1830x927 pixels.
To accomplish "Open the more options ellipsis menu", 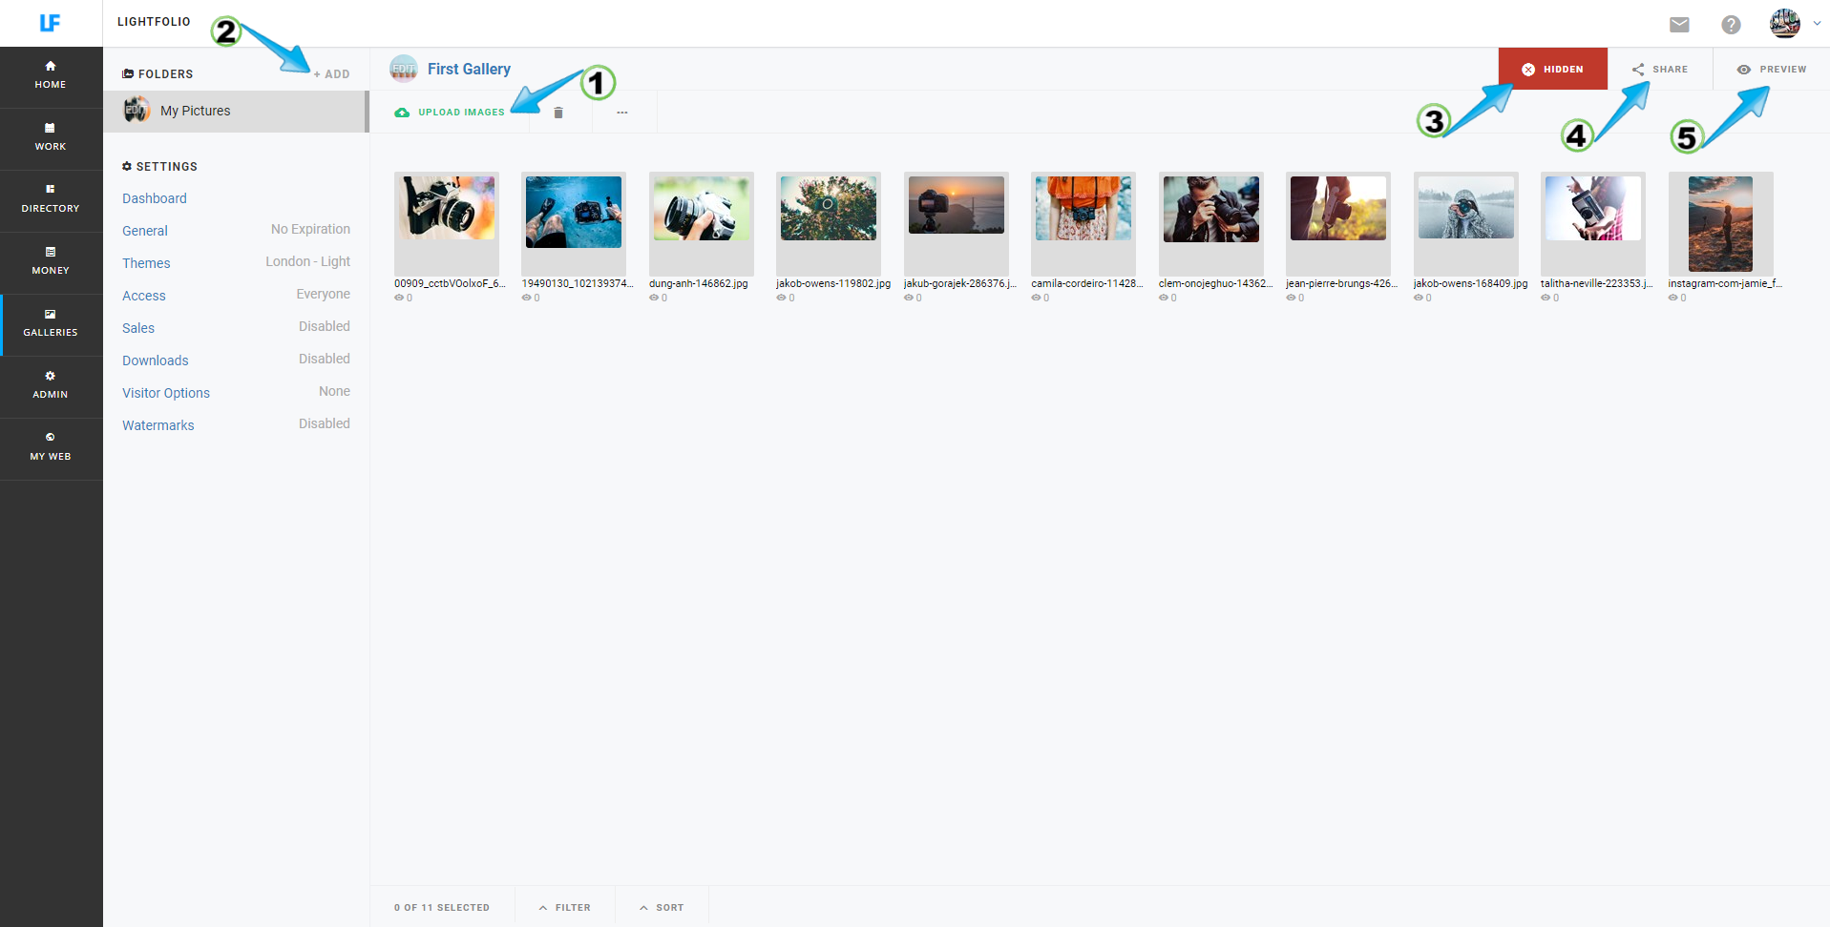I will click(622, 113).
